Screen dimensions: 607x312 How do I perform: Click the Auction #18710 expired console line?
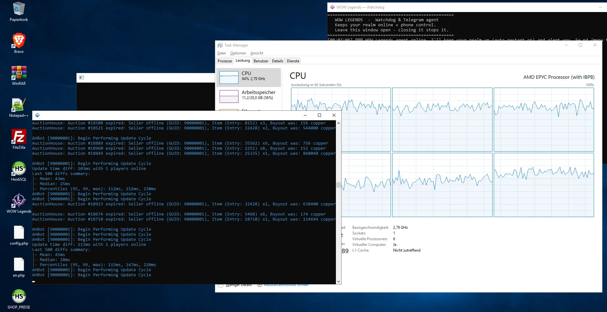coord(184,219)
